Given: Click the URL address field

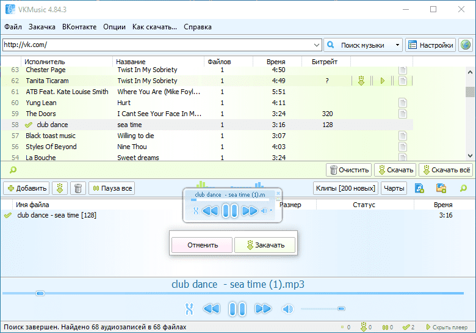Looking at the screenshot, I should [x=158, y=45].
